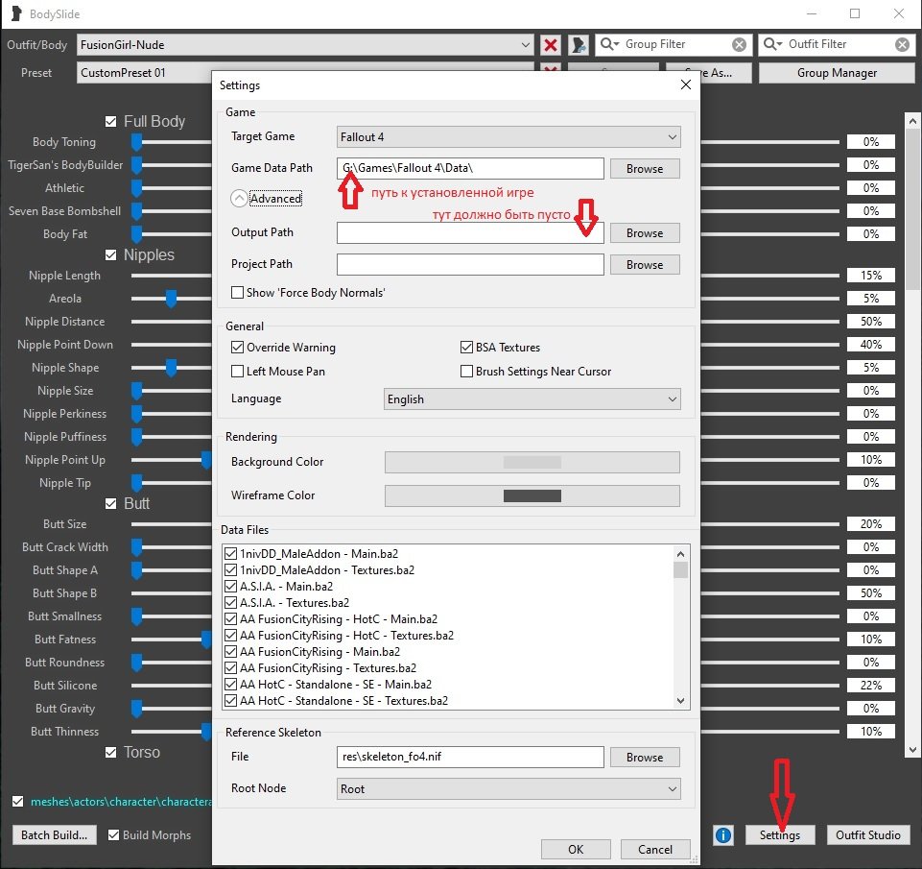The width and height of the screenshot is (922, 869).
Task: Clear the Outfit Filter field
Action: [x=903, y=44]
